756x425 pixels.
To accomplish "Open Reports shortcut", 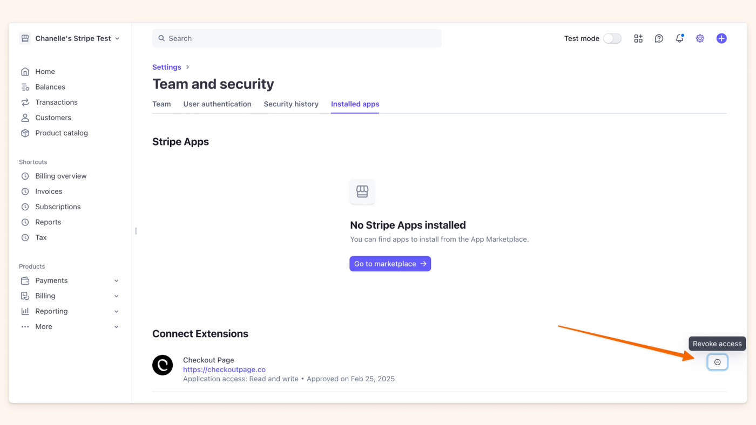I will pos(48,222).
